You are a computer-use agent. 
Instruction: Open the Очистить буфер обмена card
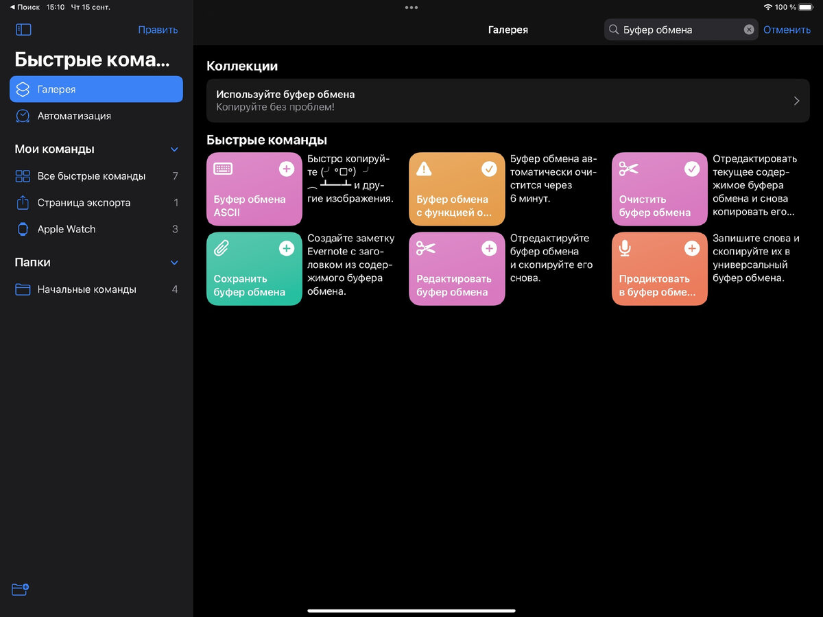click(x=660, y=189)
